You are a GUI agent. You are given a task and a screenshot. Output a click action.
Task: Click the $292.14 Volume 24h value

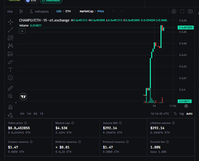pos(110,128)
